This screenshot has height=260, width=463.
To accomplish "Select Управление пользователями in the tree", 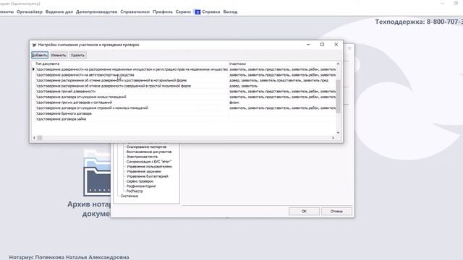I will click(x=149, y=167).
